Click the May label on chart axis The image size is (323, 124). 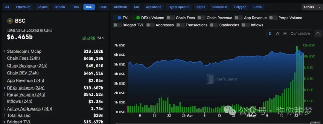(252, 116)
